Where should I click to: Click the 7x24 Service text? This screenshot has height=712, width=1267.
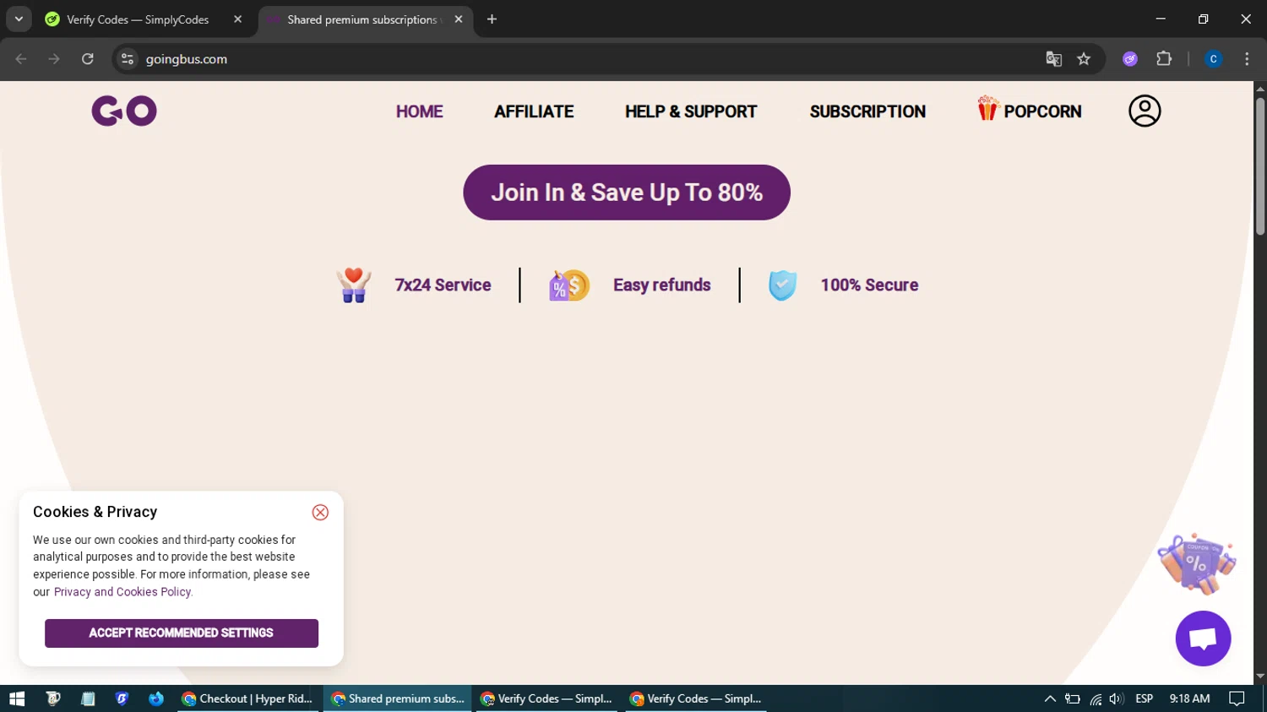tap(443, 285)
